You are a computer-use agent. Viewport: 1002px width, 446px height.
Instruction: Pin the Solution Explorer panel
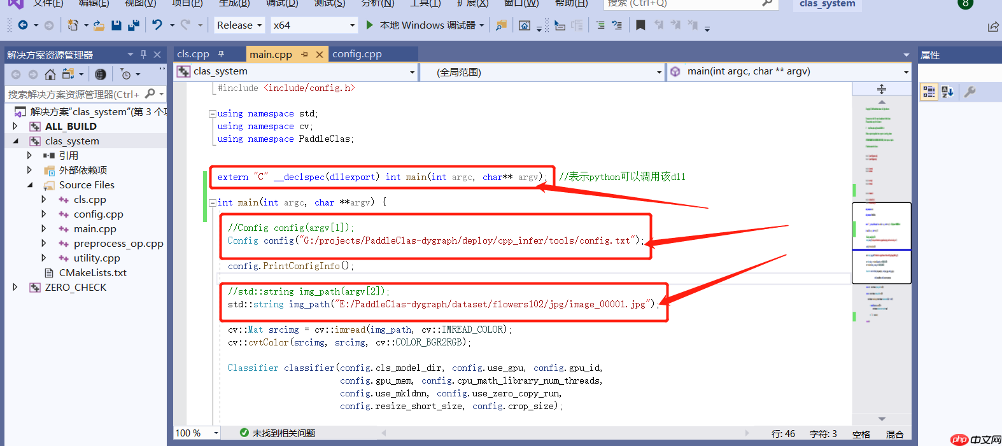click(143, 55)
